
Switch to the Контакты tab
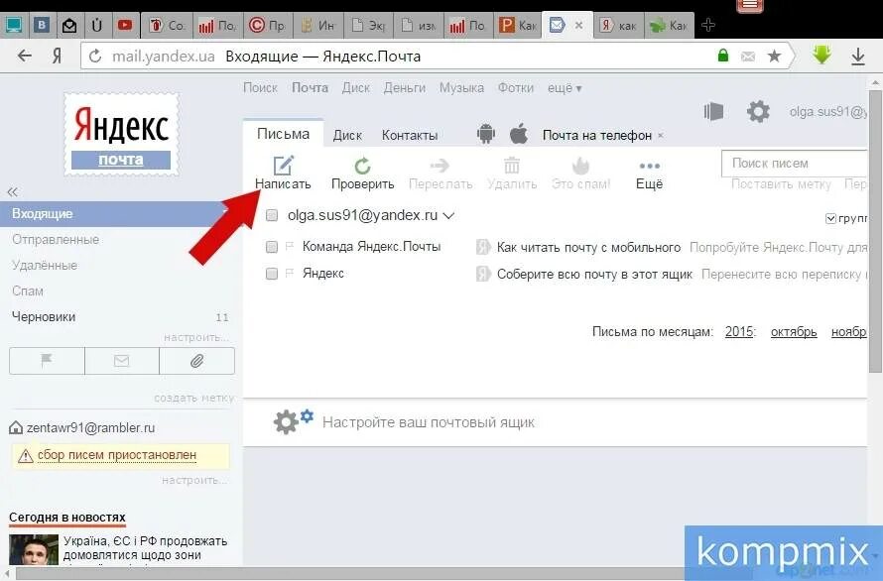410,135
